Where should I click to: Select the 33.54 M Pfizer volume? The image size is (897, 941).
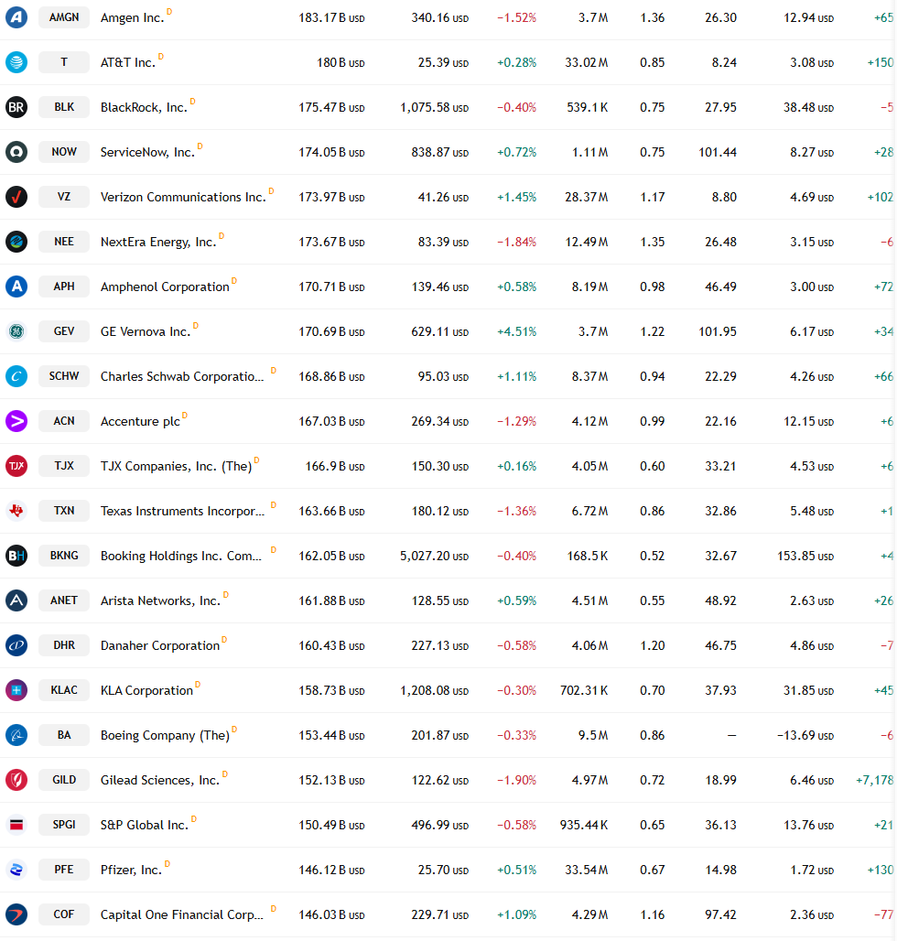(x=586, y=871)
